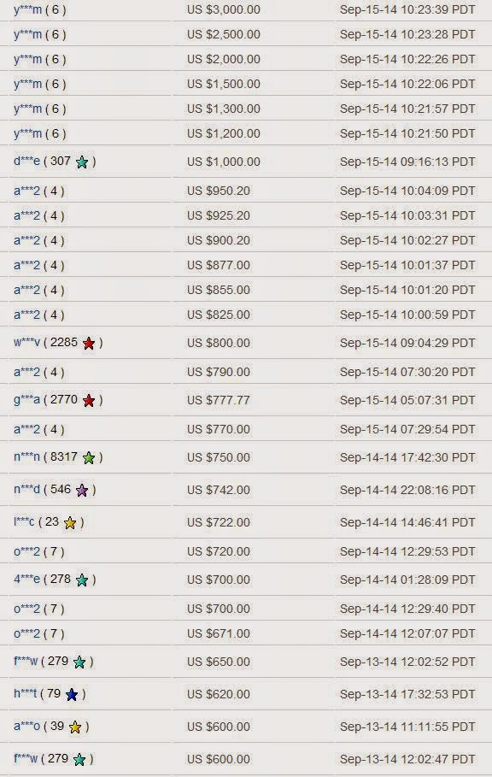Click the green star beside n***n (8317)

(89, 458)
